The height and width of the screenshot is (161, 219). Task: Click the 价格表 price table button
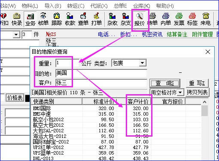(15, 98)
